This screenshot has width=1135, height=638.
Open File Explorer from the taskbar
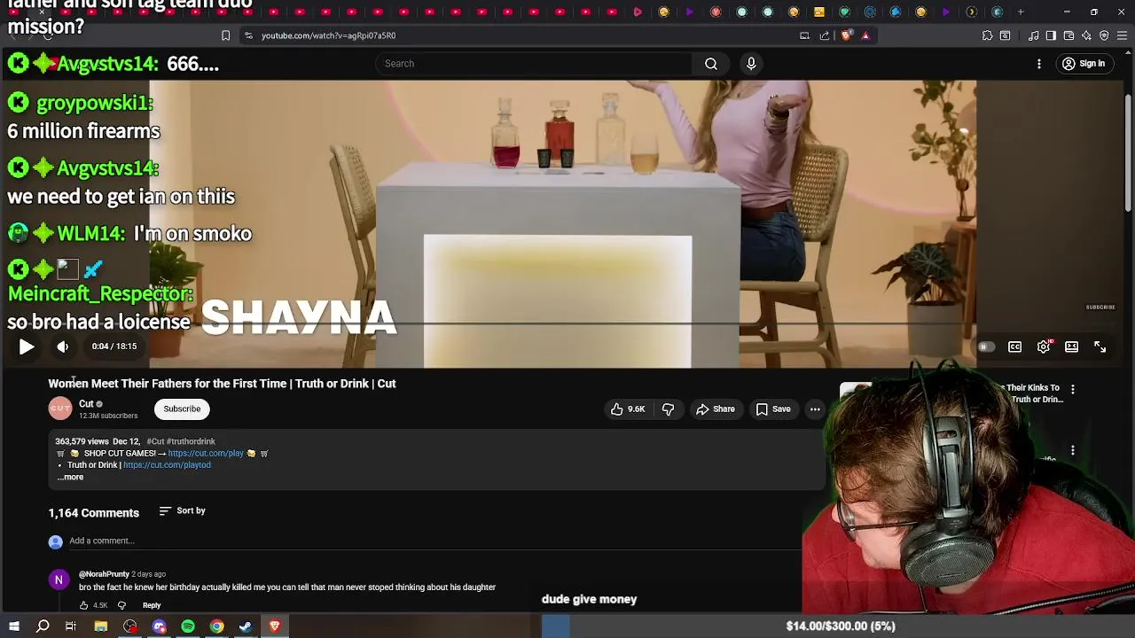pyautogui.click(x=101, y=626)
